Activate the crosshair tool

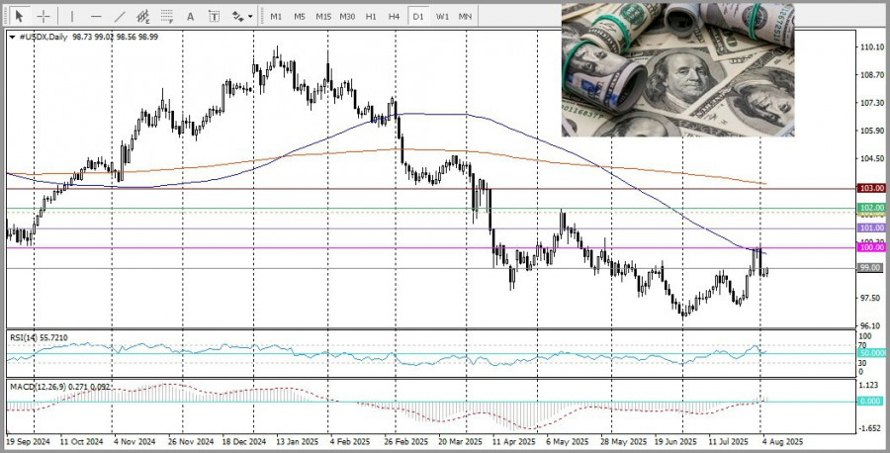point(44,17)
